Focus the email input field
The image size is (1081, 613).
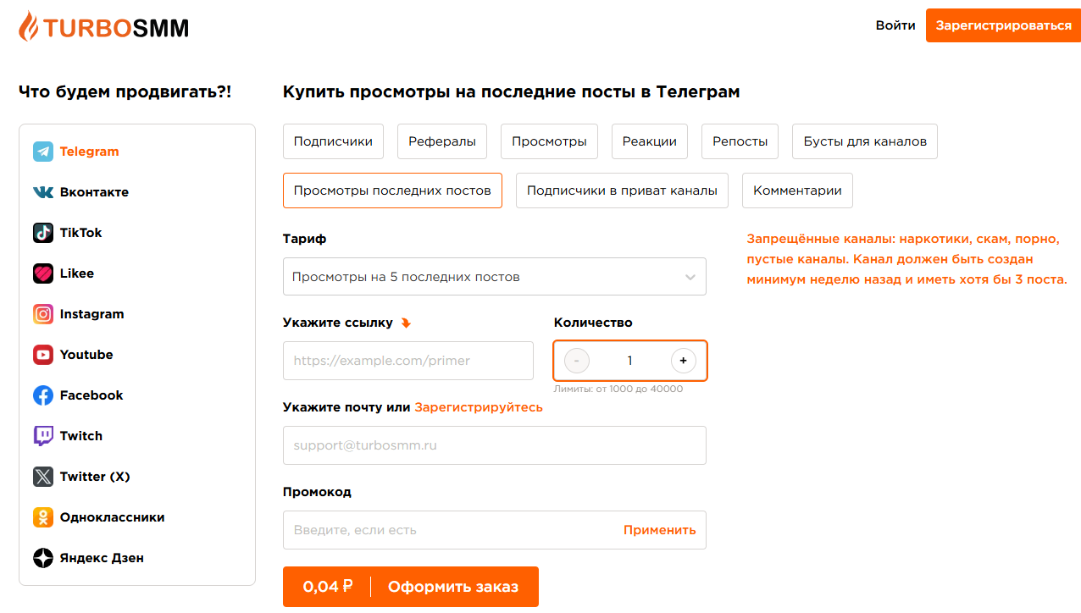click(495, 445)
